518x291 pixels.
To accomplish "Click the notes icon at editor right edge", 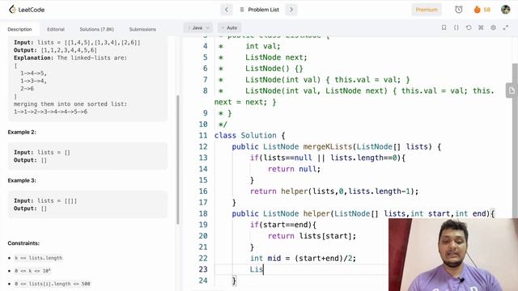I will [512, 91].
